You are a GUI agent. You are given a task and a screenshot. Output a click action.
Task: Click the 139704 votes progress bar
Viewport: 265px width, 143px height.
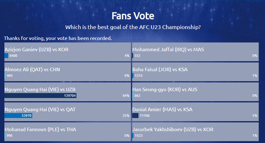click(40, 96)
